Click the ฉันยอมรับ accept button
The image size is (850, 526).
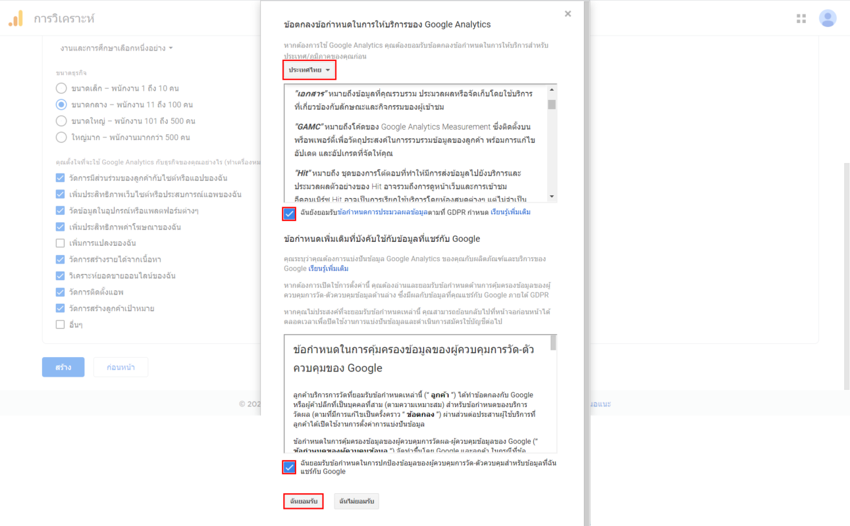point(304,501)
